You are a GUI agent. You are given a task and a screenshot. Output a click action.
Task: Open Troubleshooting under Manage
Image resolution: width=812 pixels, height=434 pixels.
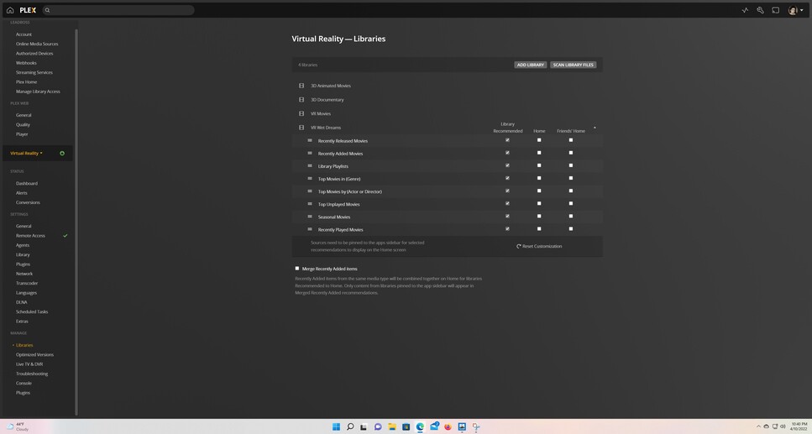pos(32,374)
